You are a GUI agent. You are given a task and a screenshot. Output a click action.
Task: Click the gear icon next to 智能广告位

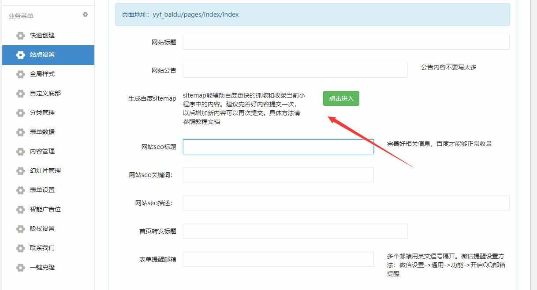20,210
